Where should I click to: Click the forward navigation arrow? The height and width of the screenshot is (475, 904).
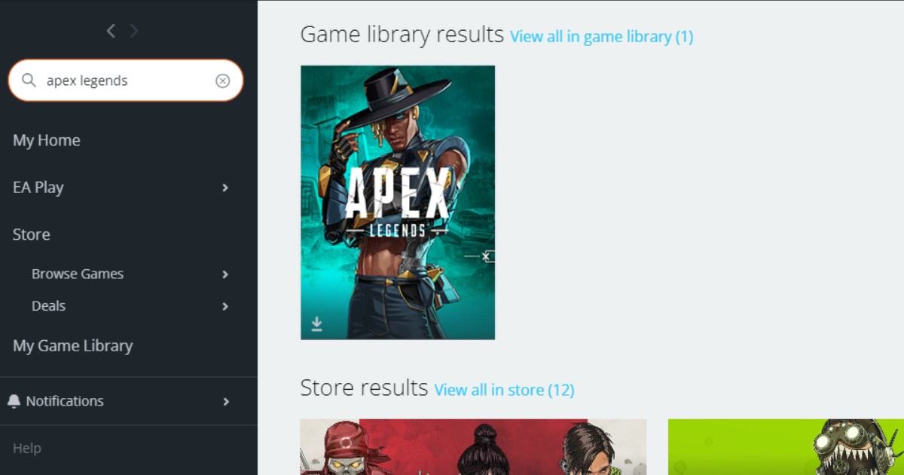(x=134, y=31)
